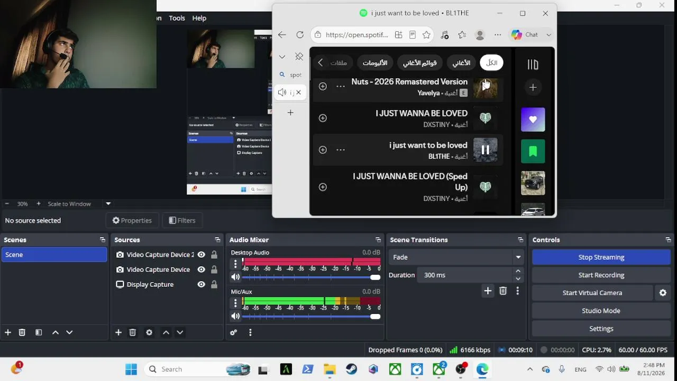Select the Spotify 'قوائم الأغاني' filter tab
677x381 pixels.
420,63
